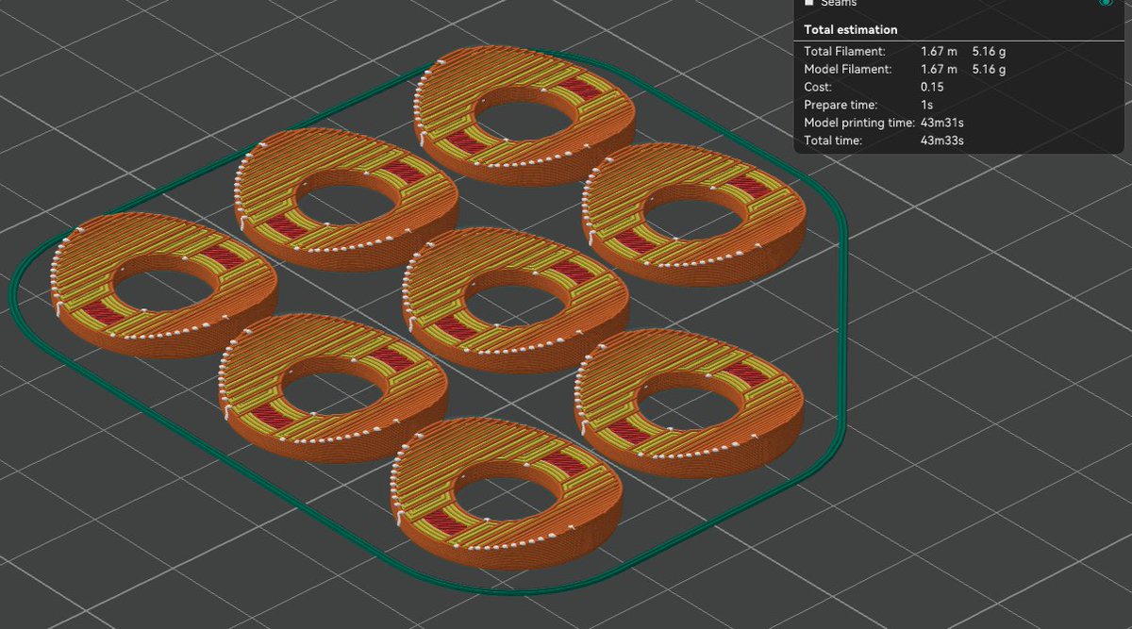Click the Total time label
The width and height of the screenshot is (1132, 629).
(x=832, y=141)
